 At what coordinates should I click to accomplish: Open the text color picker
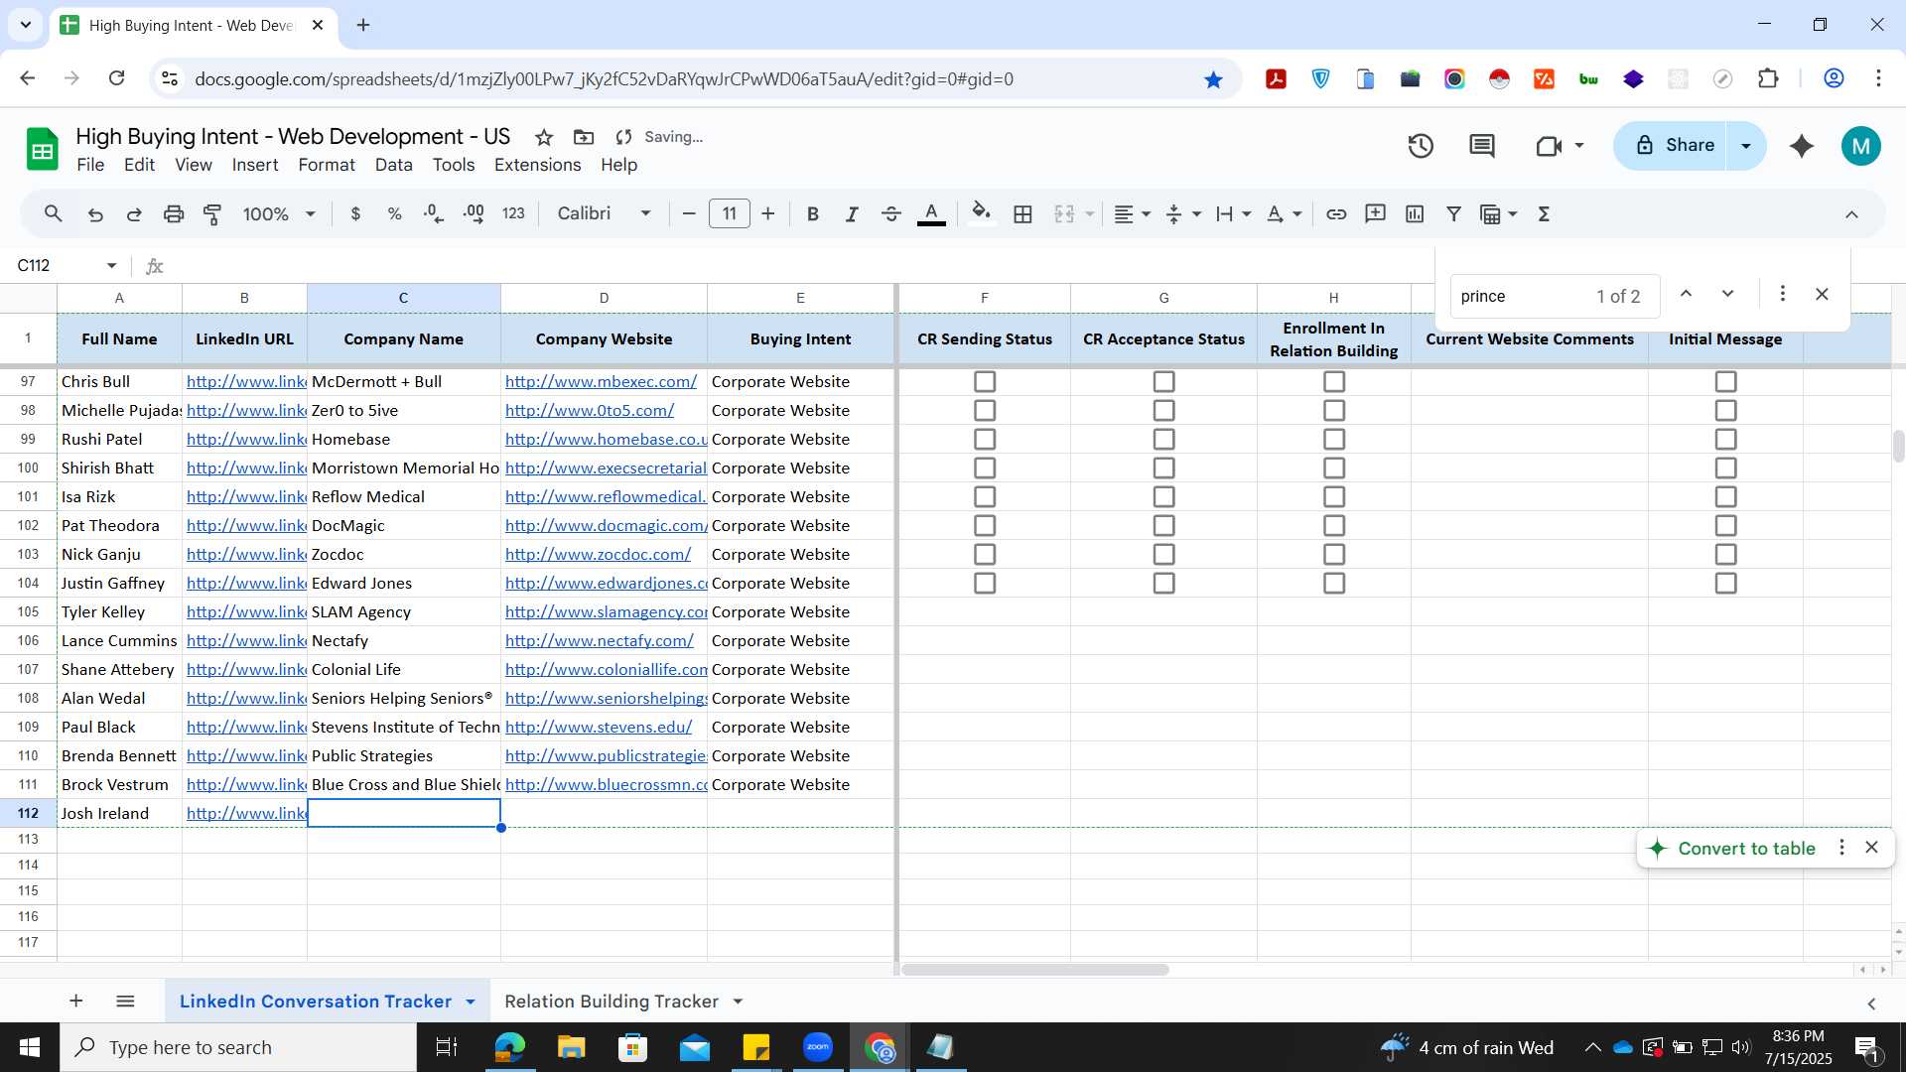point(931,214)
